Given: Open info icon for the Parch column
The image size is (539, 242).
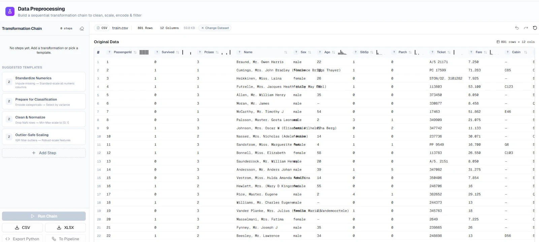Looking at the screenshot, I should click(x=394, y=52).
